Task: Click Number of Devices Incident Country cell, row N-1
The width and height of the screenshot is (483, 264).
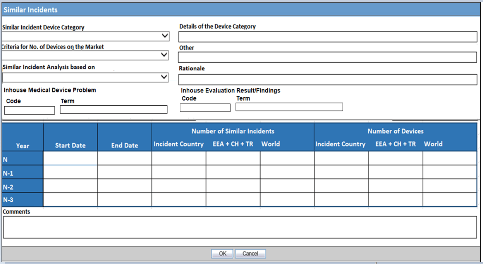Action: [x=341, y=172]
